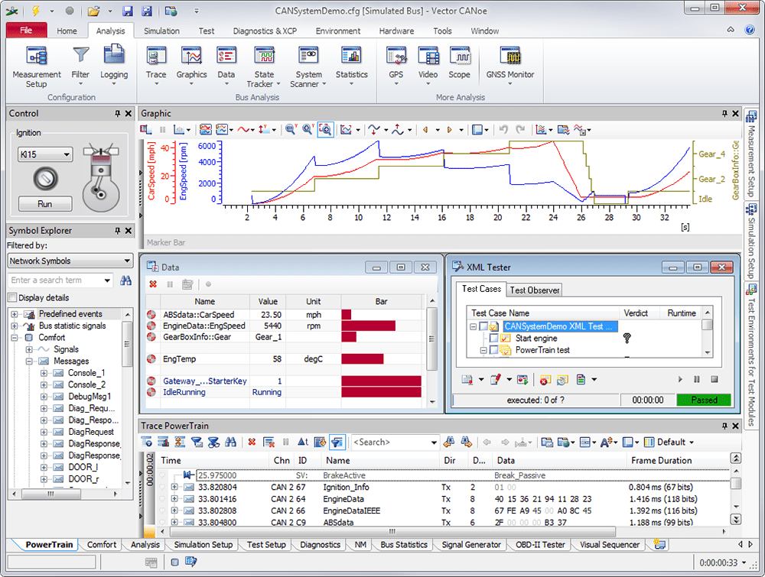Screen dimensions: 765x577
Task: Select the Bus Statistics tab at bottom
Action: tap(403, 544)
